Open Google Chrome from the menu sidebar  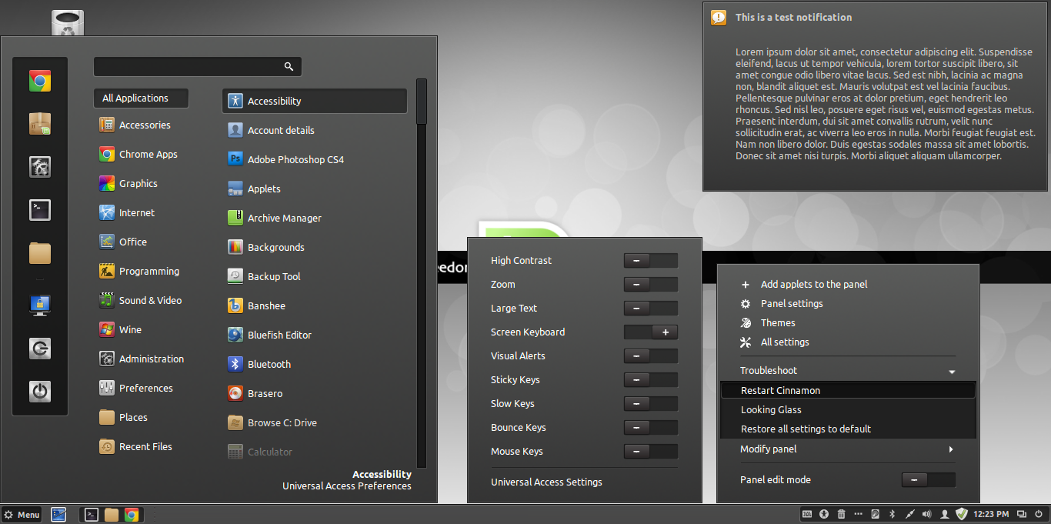tap(39, 80)
